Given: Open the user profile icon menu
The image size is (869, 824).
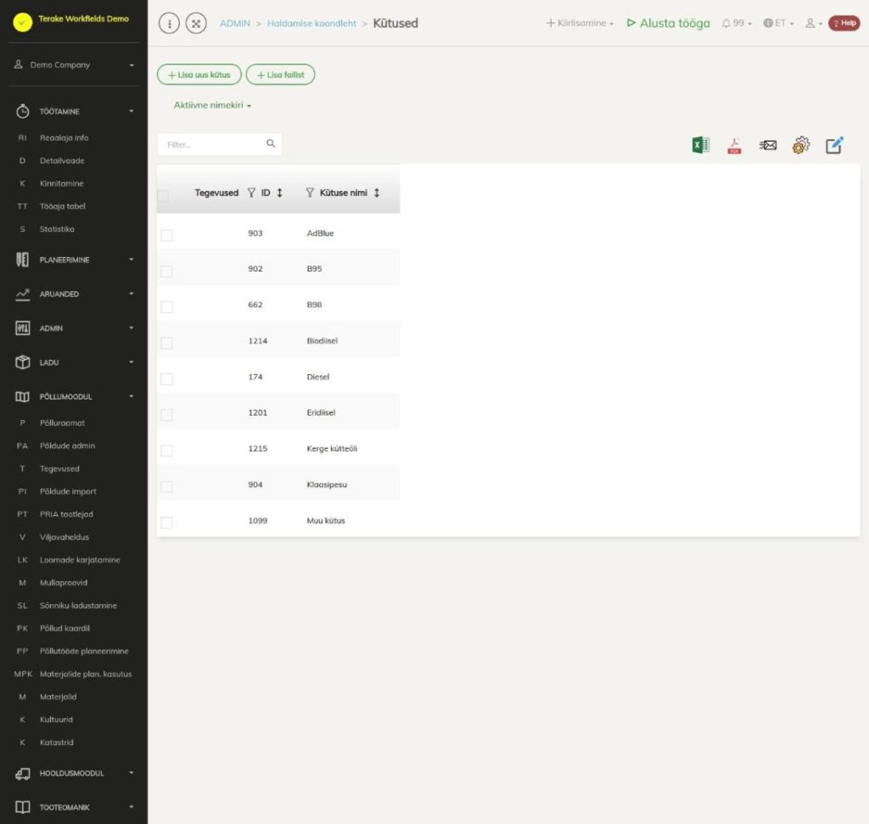Looking at the screenshot, I should point(813,23).
